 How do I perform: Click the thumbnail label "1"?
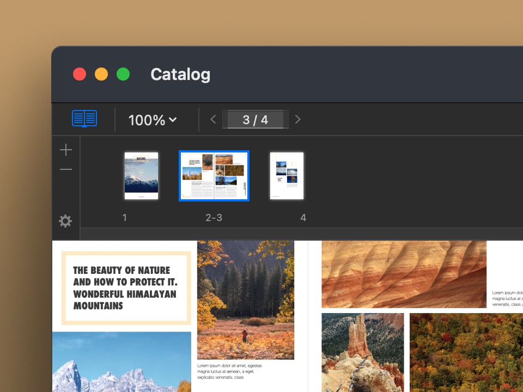click(124, 218)
